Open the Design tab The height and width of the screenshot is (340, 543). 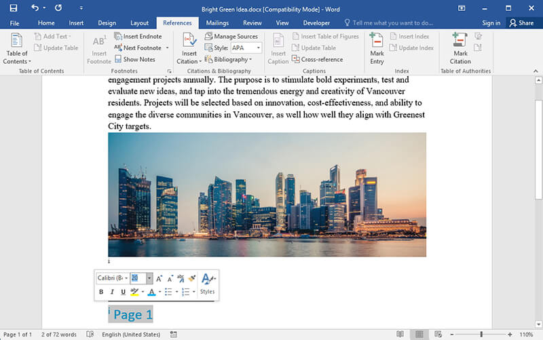[107, 23]
